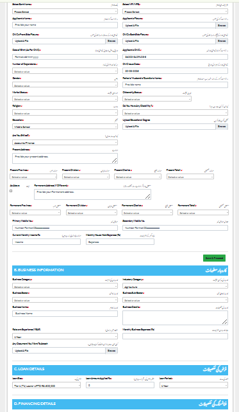This screenshot has height=412, width=239.
Task: Grab the Permanent Address resize handle
Action: click(x=148, y=196)
